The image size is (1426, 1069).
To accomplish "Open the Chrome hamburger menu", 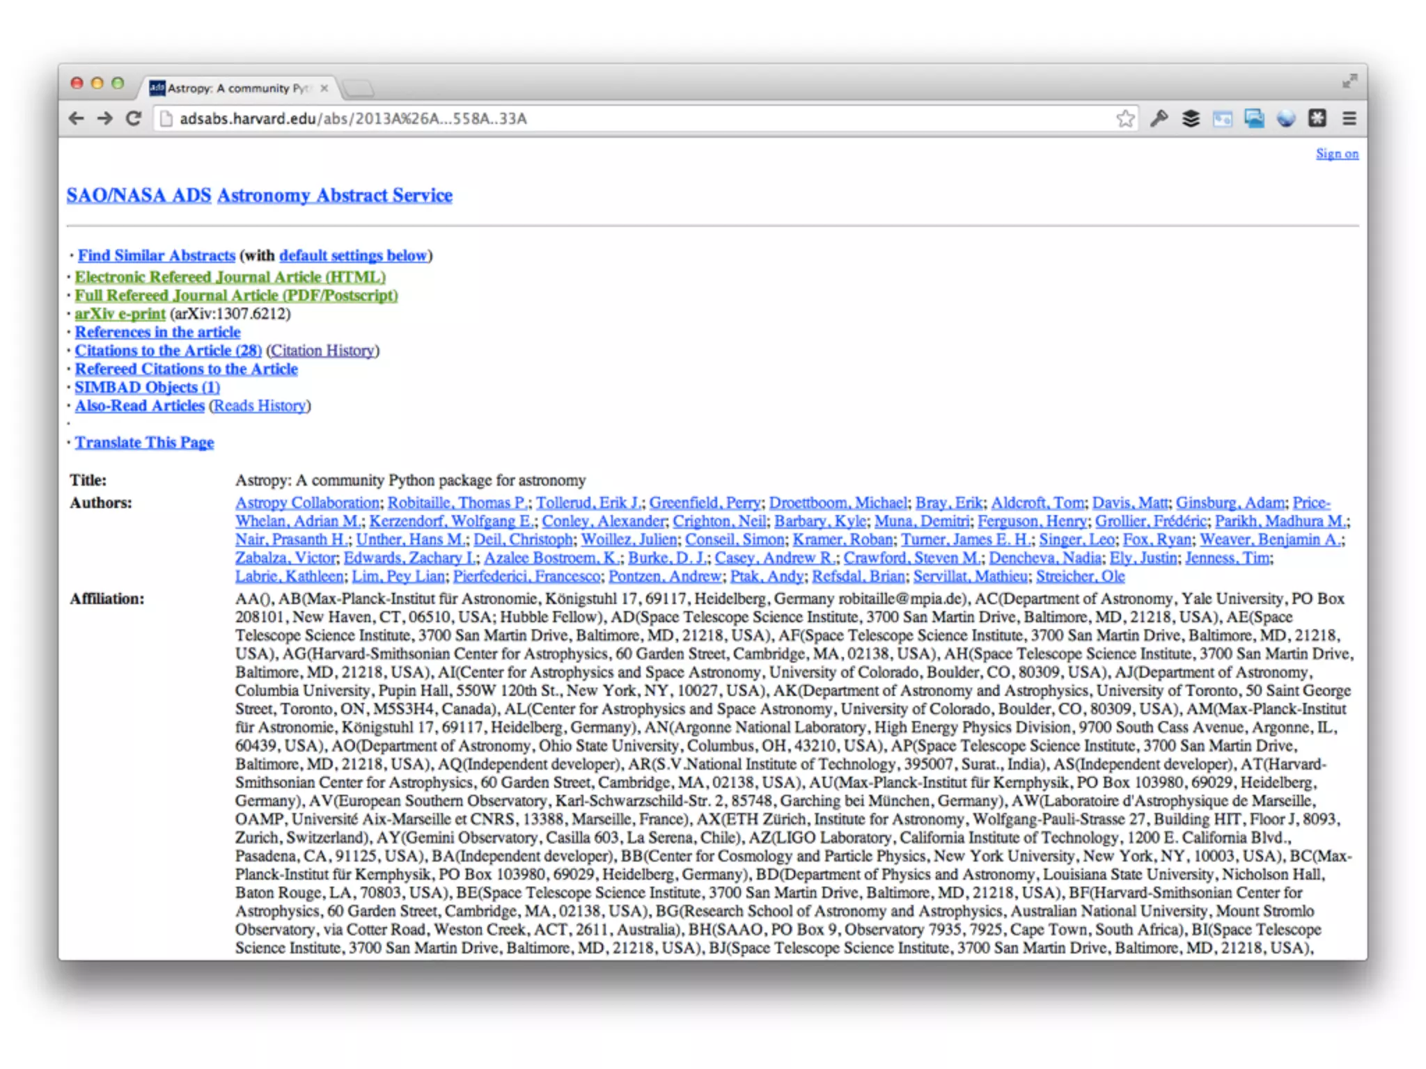I will (1349, 119).
